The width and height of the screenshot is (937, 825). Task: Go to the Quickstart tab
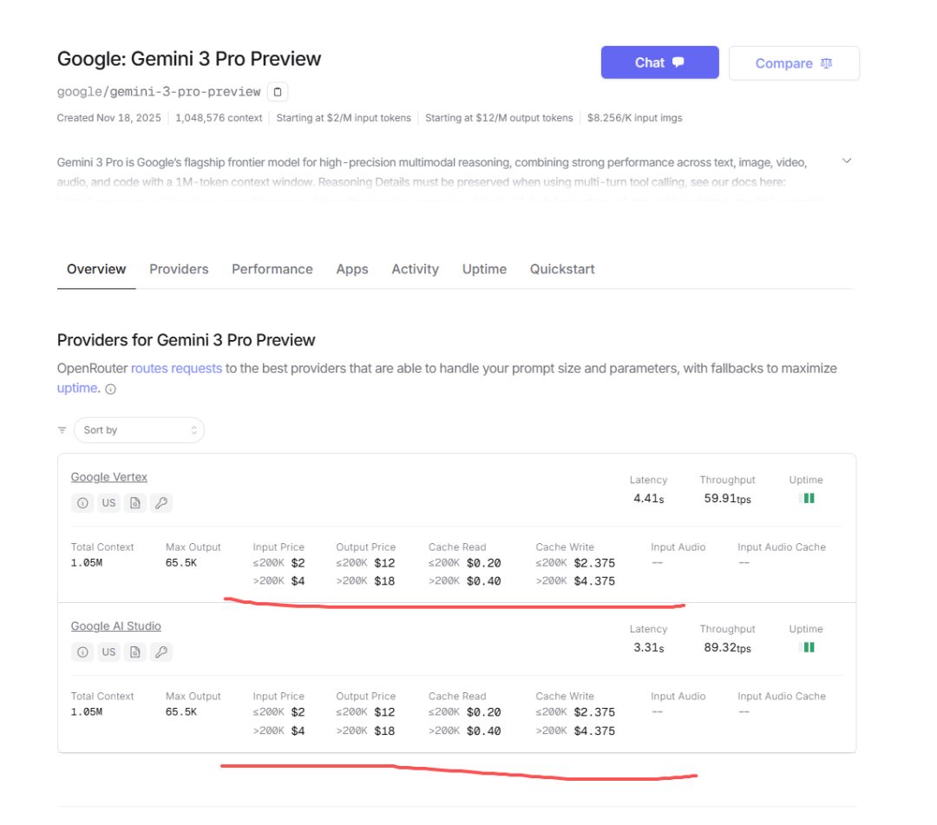pyautogui.click(x=562, y=270)
